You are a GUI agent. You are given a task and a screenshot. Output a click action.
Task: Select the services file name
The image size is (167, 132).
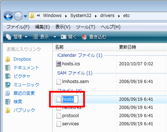click(70, 124)
